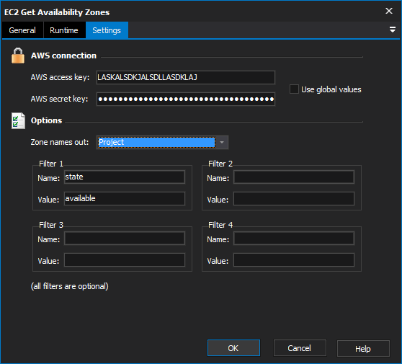Click the '(all filters are optional)' note

69,286
